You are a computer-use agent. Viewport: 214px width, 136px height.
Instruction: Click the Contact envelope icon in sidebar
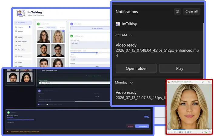click(16, 66)
